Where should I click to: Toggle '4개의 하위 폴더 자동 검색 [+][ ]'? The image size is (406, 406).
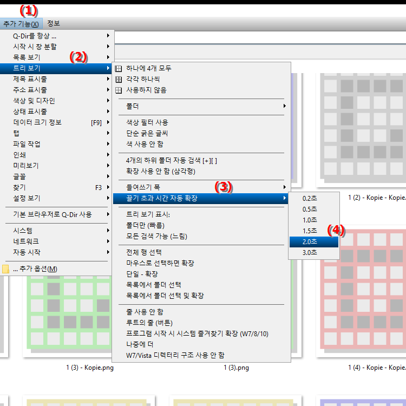[x=201, y=161]
